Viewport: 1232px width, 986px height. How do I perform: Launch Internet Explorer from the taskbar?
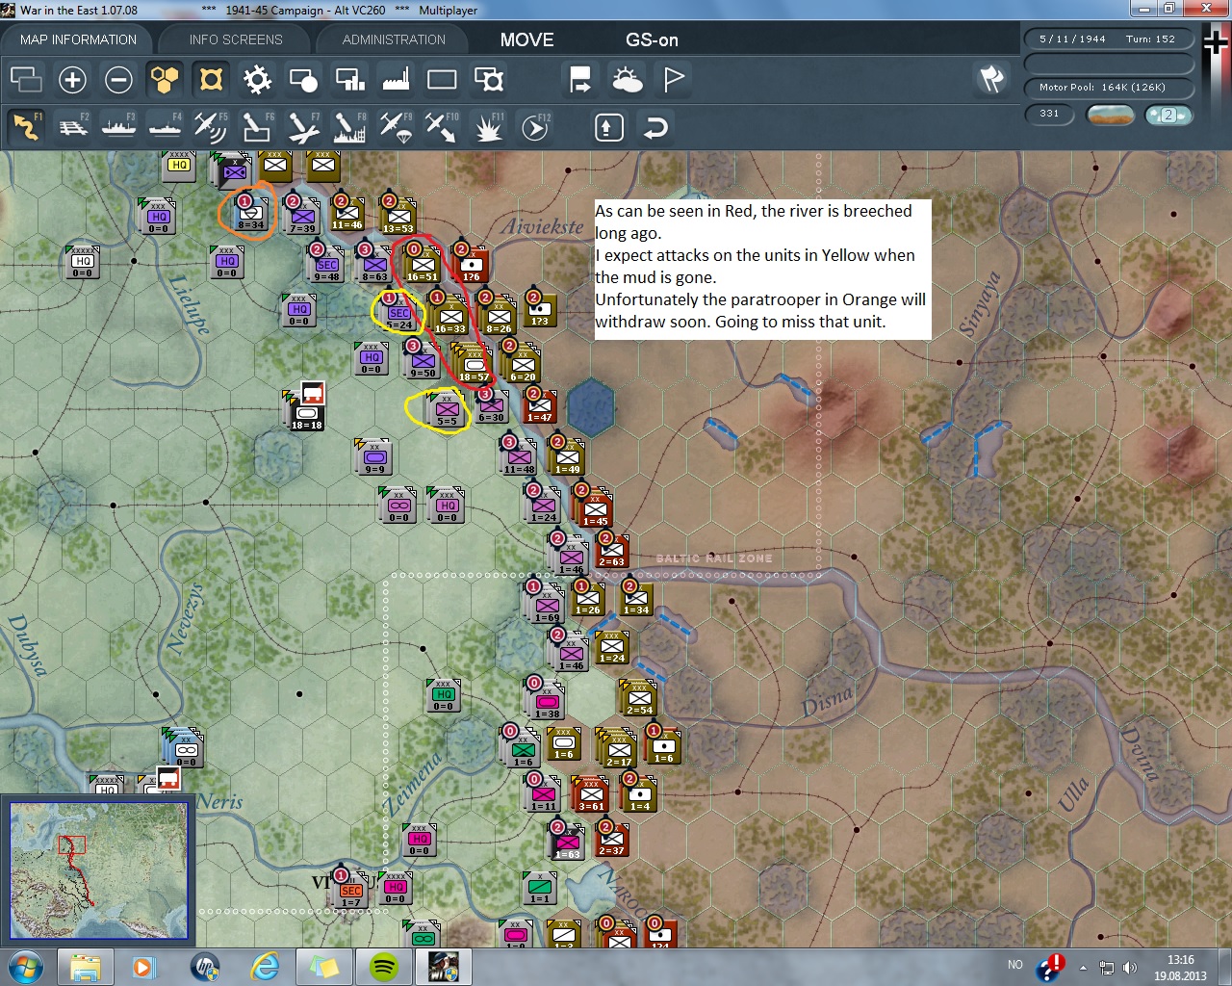coord(264,967)
